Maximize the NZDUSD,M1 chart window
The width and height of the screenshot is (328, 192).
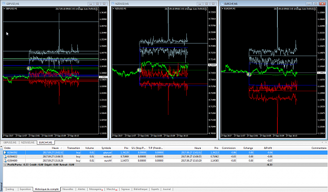point(206,4)
